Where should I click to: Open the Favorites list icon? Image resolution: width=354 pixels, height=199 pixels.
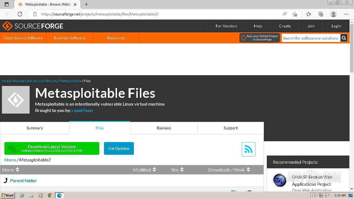coord(309,14)
